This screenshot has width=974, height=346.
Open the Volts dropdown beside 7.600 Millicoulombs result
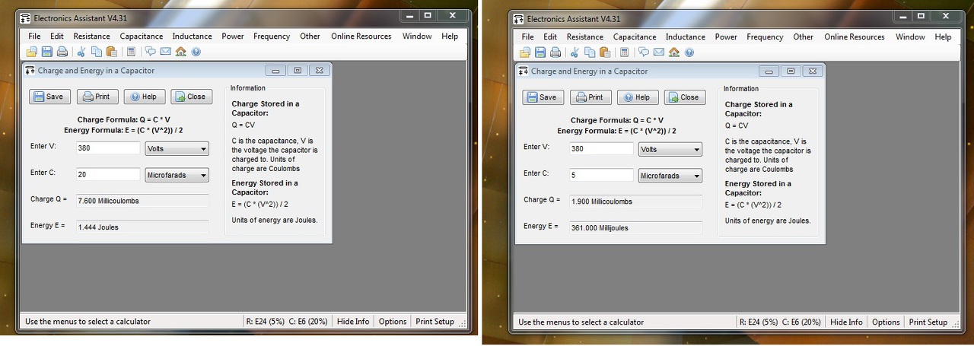point(177,149)
